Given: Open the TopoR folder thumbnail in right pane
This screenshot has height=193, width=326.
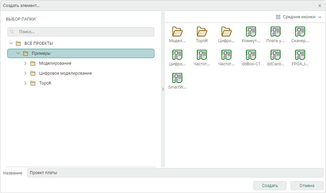Looking at the screenshot, I should point(202,32).
